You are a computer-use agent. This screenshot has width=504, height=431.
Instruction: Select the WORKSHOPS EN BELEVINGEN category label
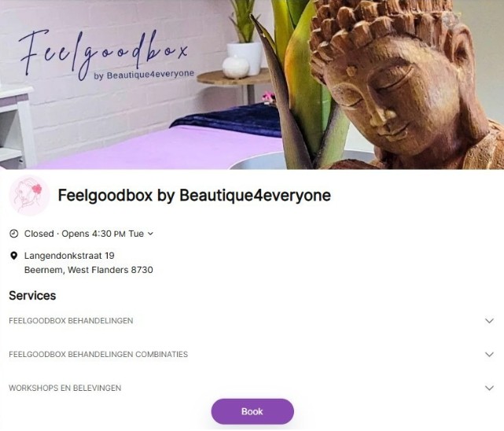click(65, 388)
